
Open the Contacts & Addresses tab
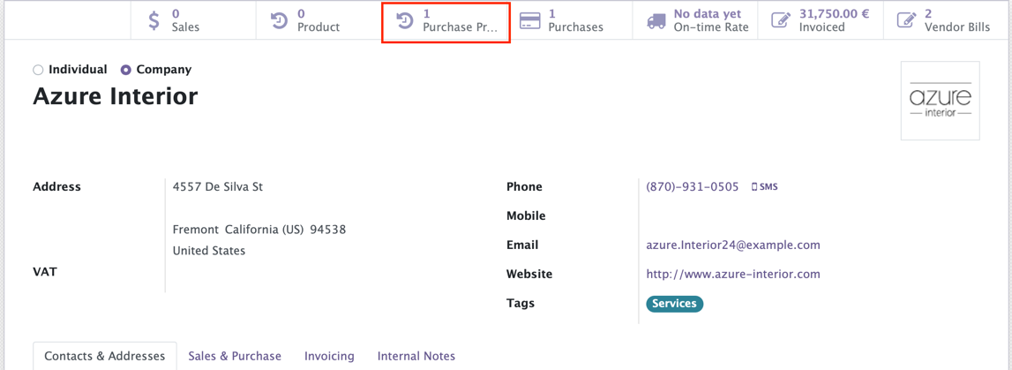coord(105,356)
